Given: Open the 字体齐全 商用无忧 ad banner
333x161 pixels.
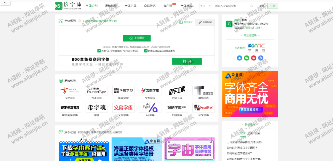Looking at the screenshot, I should click(x=250, y=94).
